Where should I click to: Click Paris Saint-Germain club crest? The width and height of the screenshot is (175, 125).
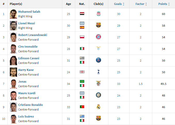coord(98,60)
